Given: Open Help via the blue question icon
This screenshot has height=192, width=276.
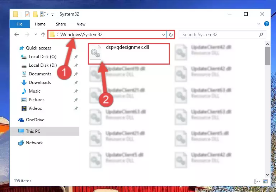Looking at the screenshot, I should pos(267,24).
